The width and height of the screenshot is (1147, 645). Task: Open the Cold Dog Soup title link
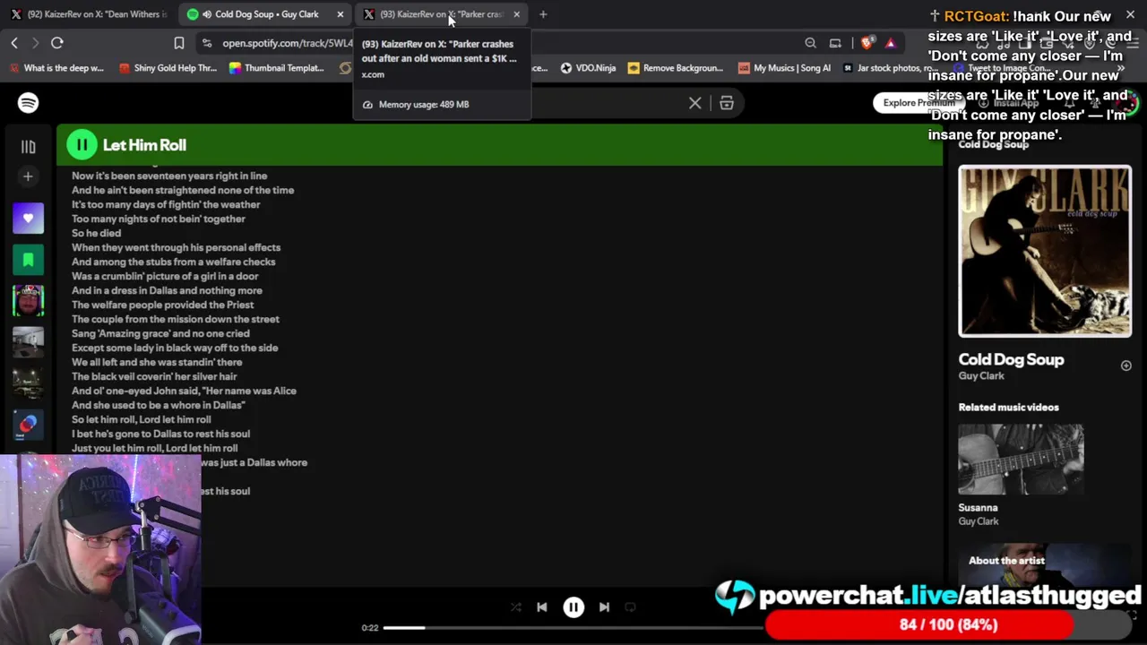pyautogui.click(x=1011, y=359)
